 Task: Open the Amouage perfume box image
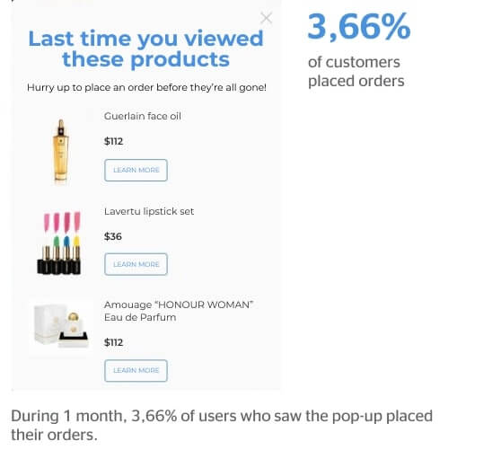(61, 326)
